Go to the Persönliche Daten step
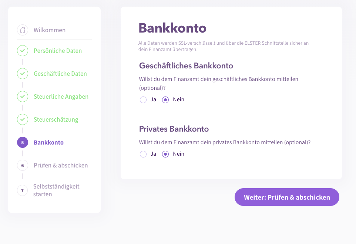The height and width of the screenshot is (244, 356). [58, 51]
